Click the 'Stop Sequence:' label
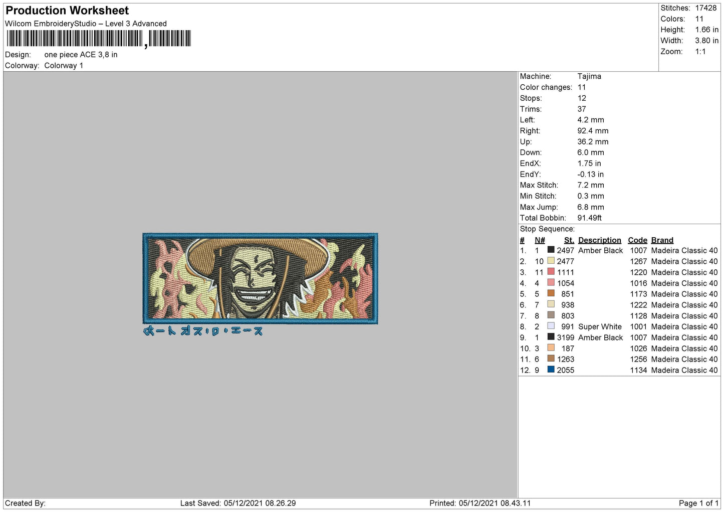The height and width of the screenshot is (512, 724). click(x=547, y=229)
